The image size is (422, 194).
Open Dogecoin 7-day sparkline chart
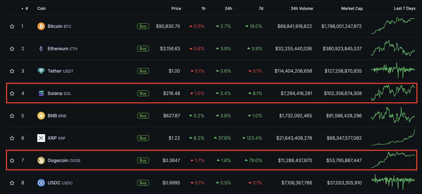click(x=393, y=160)
